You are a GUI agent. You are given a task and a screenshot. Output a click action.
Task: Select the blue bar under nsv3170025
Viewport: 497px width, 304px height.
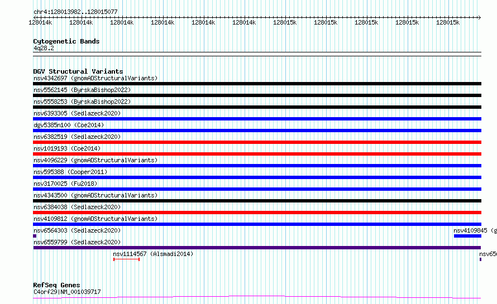[257, 189]
